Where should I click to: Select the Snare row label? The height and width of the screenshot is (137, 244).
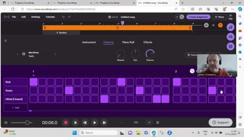[x=16, y=90]
